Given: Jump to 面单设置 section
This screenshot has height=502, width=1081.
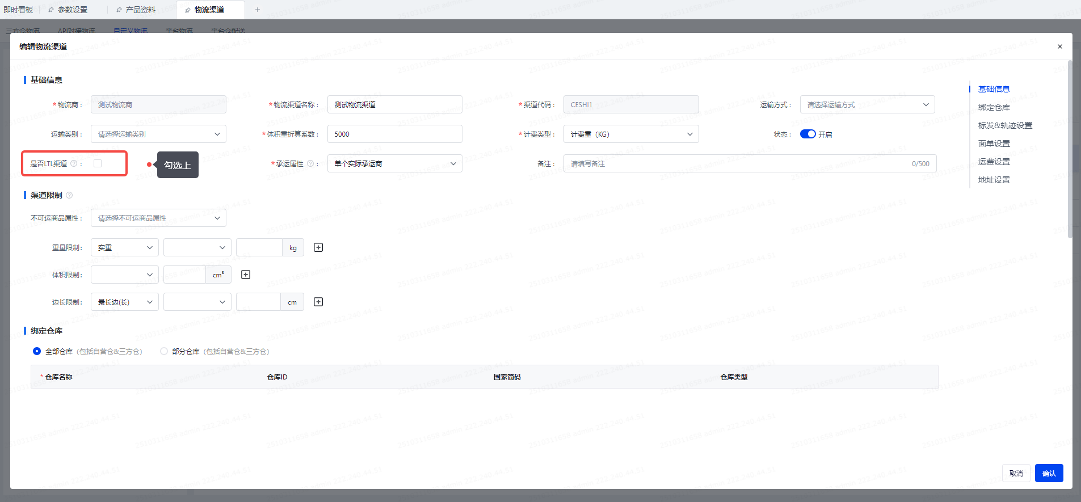Looking at the screenshot, I should [x=994, y=144].
